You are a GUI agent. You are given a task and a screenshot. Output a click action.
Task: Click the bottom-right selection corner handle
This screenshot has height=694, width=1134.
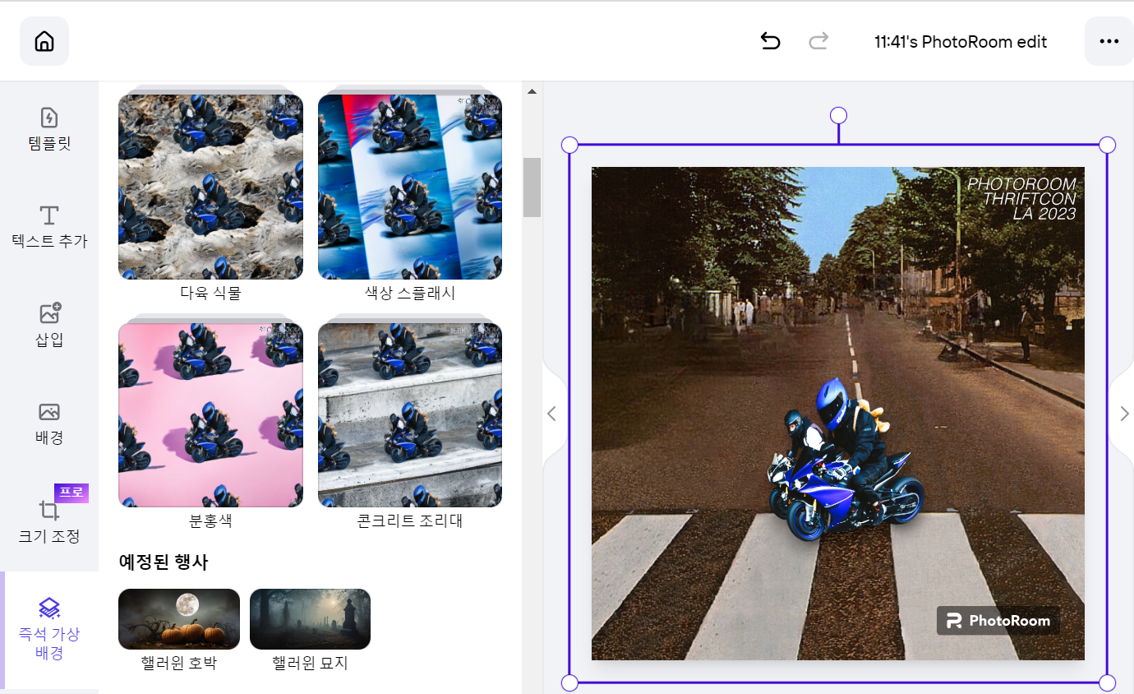[x=1107, y=682]
